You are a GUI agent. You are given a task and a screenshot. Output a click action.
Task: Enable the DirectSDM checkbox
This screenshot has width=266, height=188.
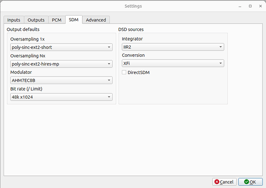point(124,72)
